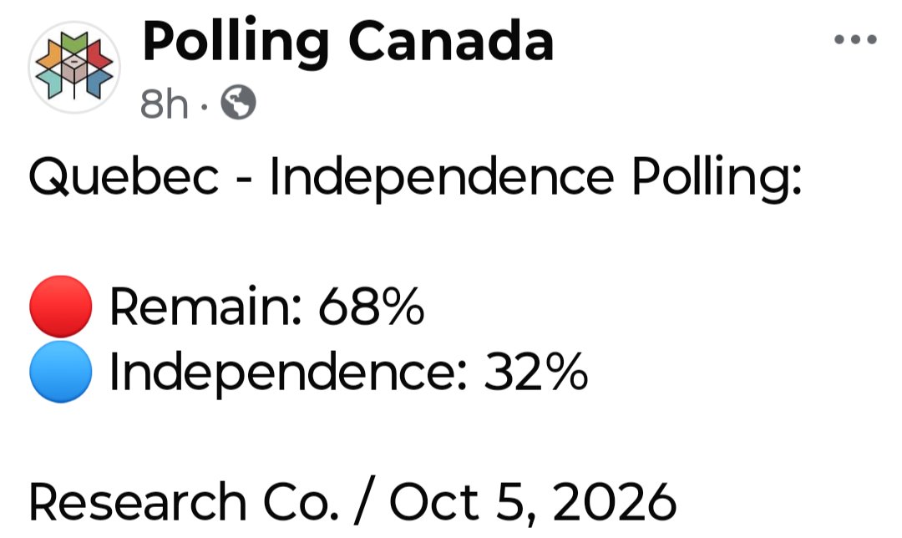Click the slash between Research Co. and date
The image size is (902, 538).
tap(364, 500)
